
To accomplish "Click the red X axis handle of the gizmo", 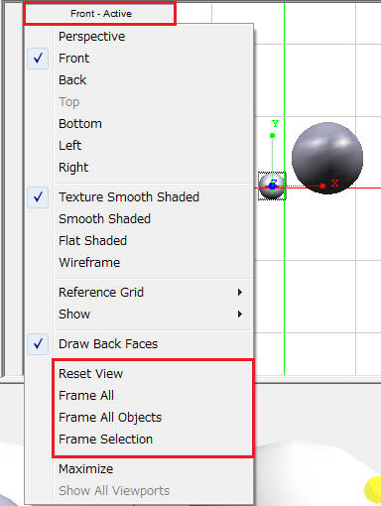I will (322, 186).
